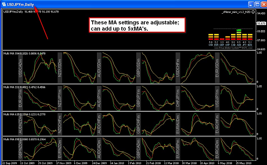Click the 24 Dec 2009 date label
The height and width of the screenshot is (165, 267).
(99, 163)
